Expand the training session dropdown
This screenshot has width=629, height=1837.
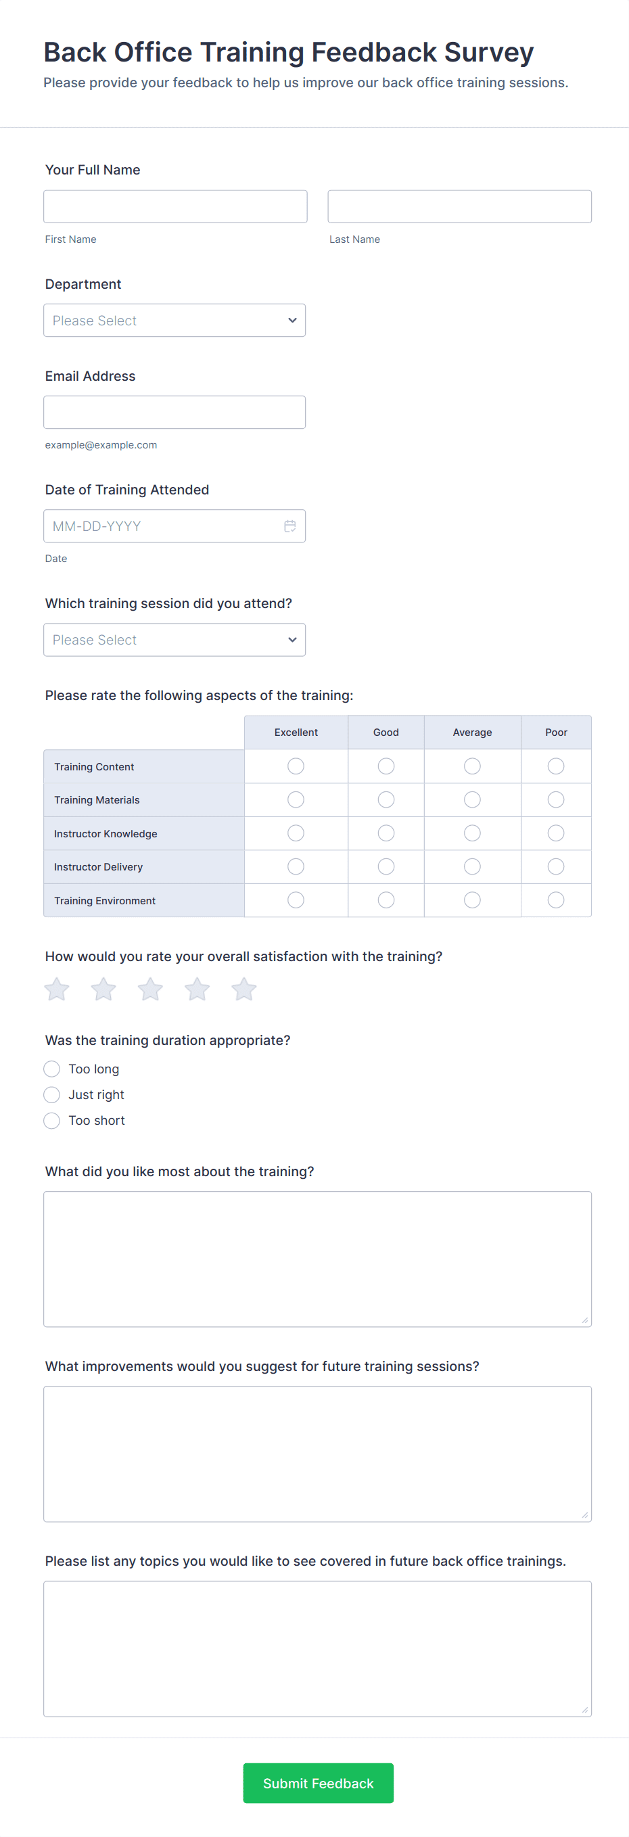174,640
